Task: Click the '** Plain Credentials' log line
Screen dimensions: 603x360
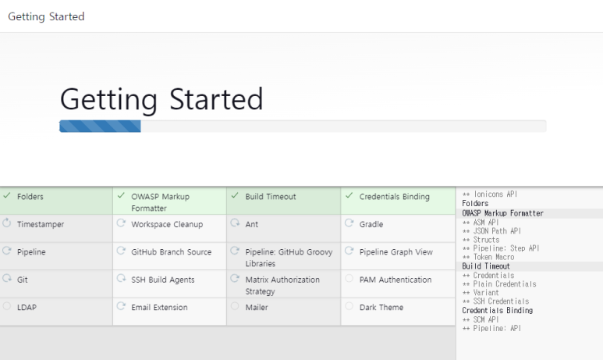Action: (x=499, y=283)
